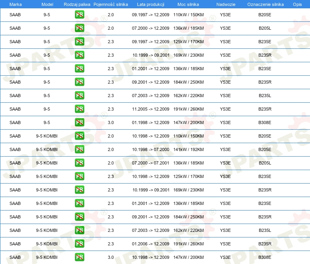Click petrol icon in 01.1998 B308E row
The height and width of the screenshot is (264, 310).
pyautogui.click(x=79, y=122)
